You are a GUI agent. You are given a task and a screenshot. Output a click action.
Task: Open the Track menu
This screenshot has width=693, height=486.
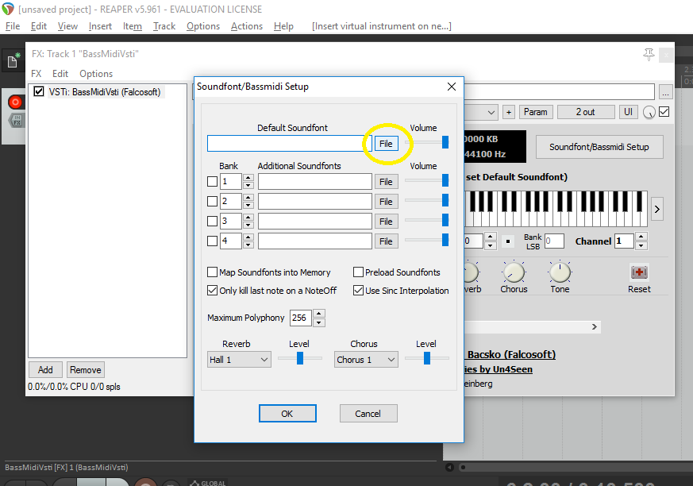164,26
